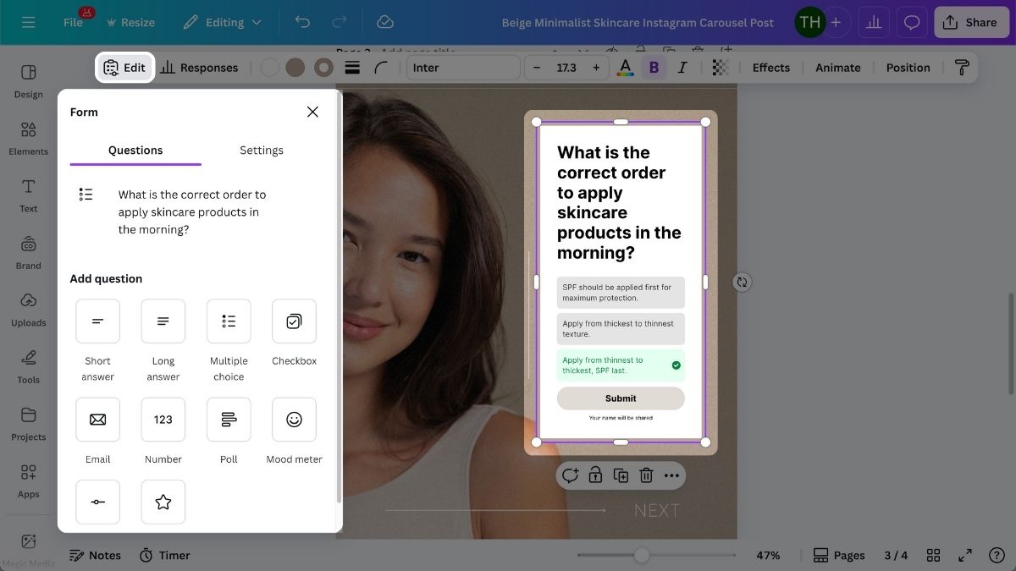Open the Text sidebar panel
1016x571 pixels.
pyautogui.click(x=29, y=195)
